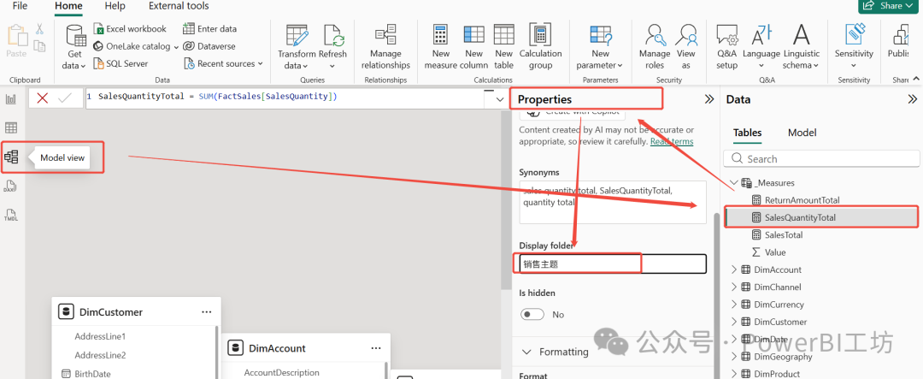This screenshot has width=923, height=379.
Task: Select AddressLine1 in DimCustomer card
Action: [x=100, y=336]
